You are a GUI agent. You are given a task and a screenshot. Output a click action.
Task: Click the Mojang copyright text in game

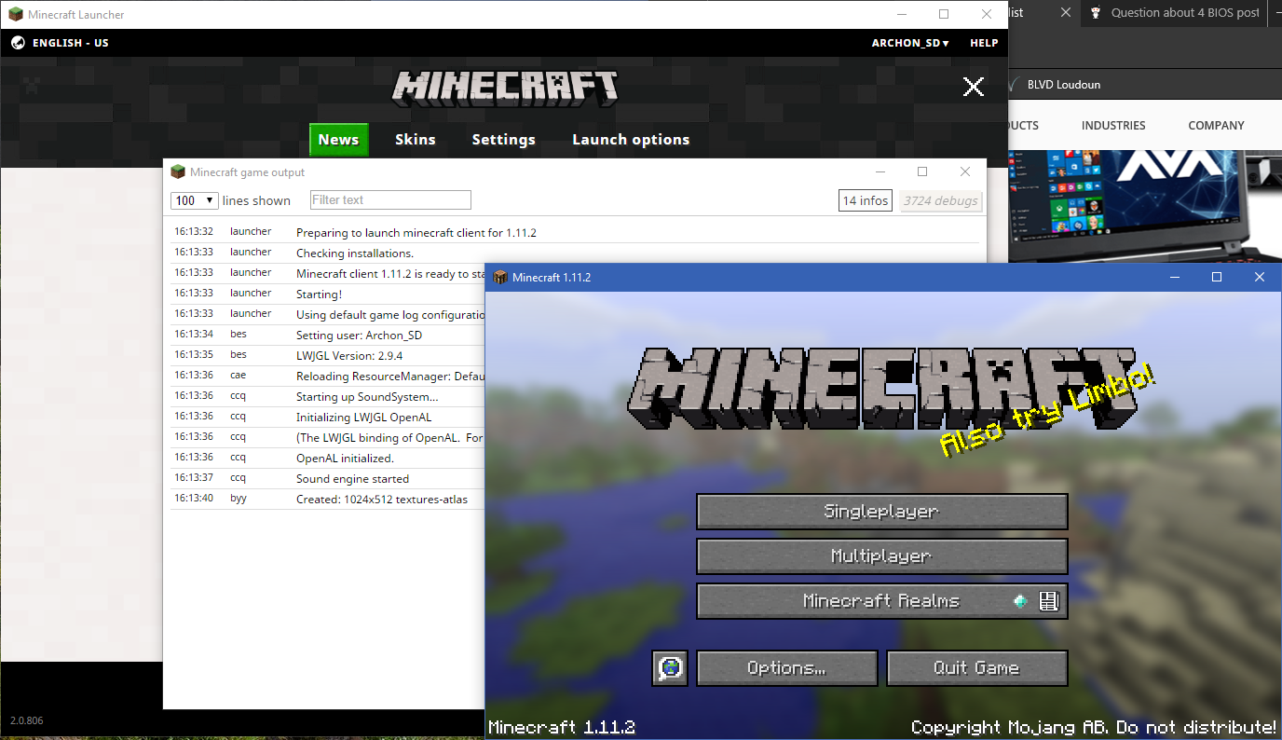pos(1094,727)
